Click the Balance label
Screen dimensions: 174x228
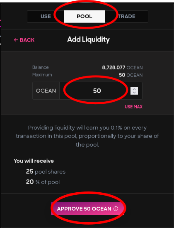tap(41, 67)
